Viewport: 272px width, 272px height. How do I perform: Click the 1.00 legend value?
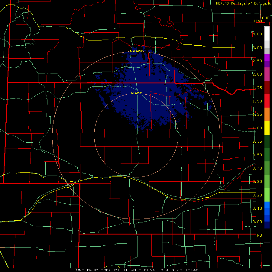tap(257, 128)
